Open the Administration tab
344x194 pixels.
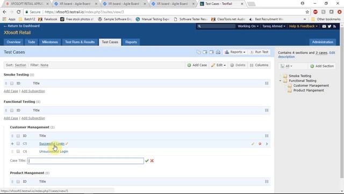pos(322,42)
